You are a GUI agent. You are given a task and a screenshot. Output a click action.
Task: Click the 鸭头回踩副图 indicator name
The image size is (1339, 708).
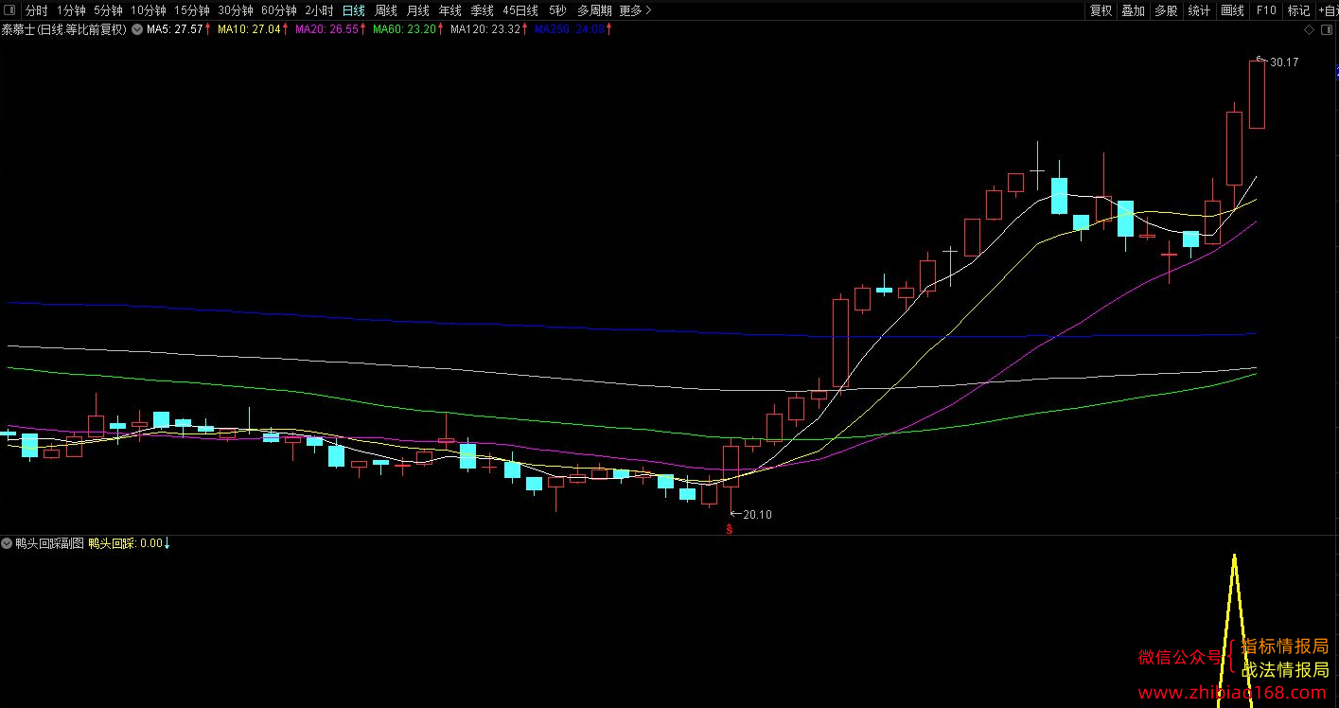(x=49, y=543)
